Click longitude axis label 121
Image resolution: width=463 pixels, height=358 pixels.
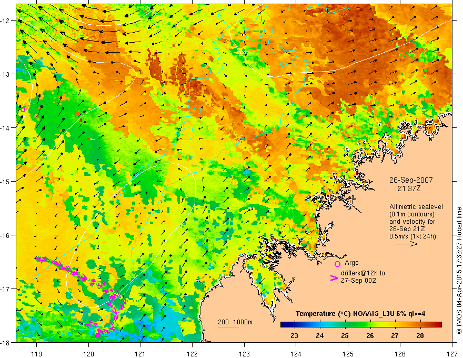pos(140,354)
